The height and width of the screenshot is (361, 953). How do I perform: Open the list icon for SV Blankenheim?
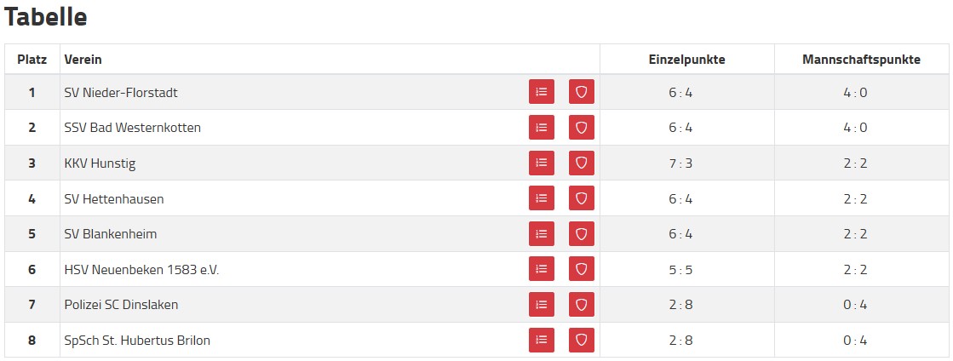[x=541, y=234]
